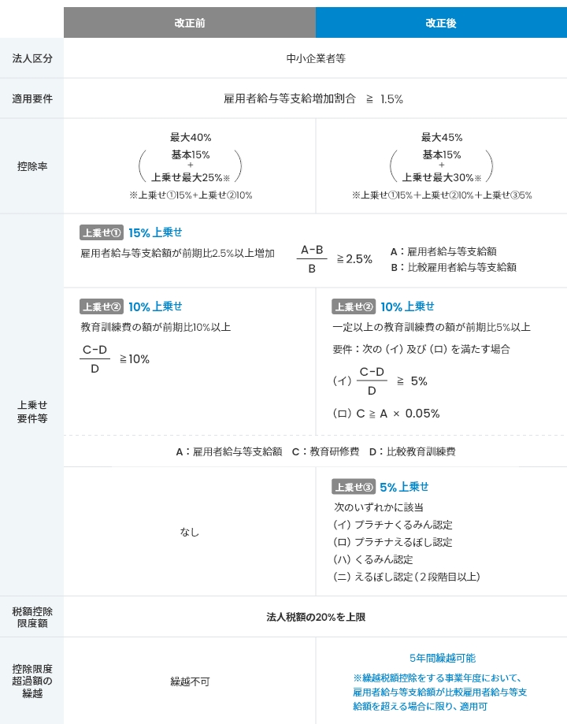Click the note beginning ※繰越税額控除をする事業年度
Screen dimensions: 567x724
(439, 692)
